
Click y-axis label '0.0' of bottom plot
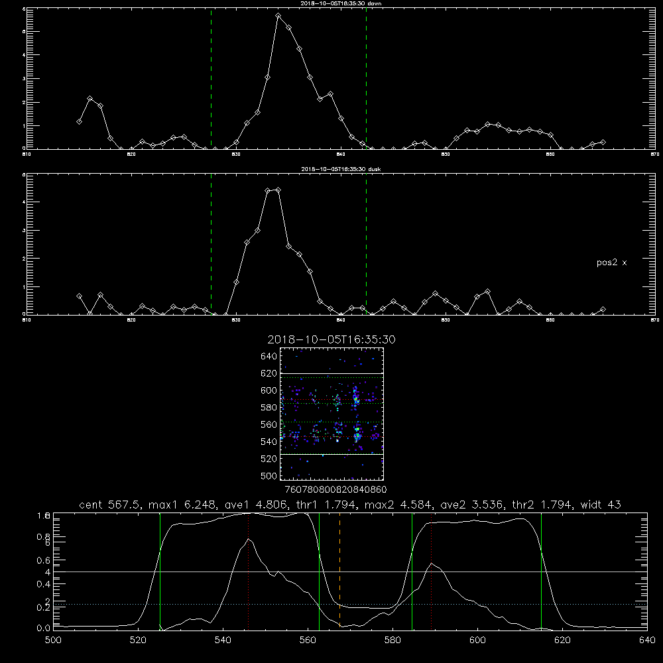pyautogui.click(x=44, y=629)
